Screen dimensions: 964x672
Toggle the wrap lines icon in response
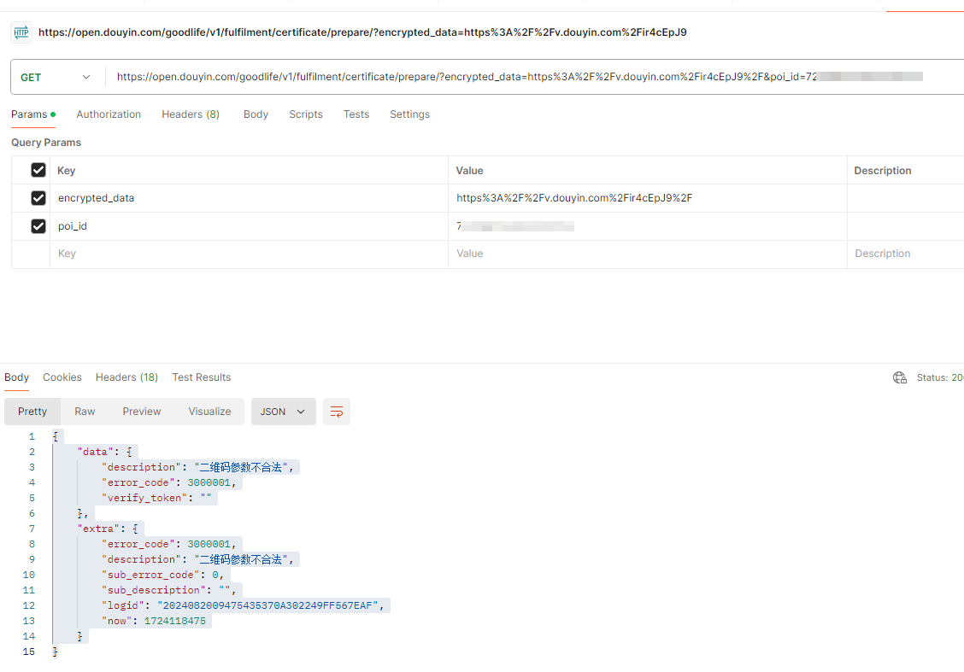point(337,412)
